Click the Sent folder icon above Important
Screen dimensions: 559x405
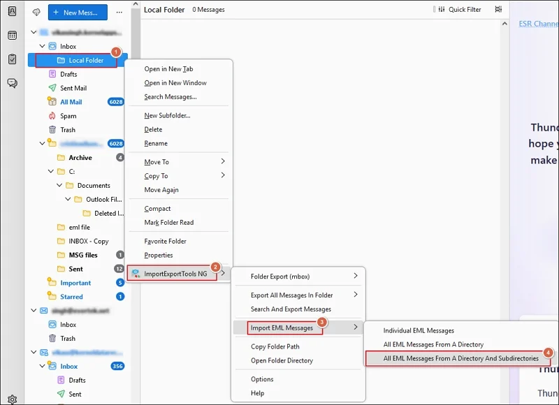point(61,269)
